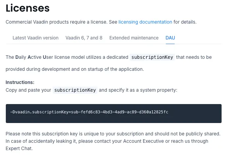Click subscriptionKey code label under Instructions

[x=75, y=90]
